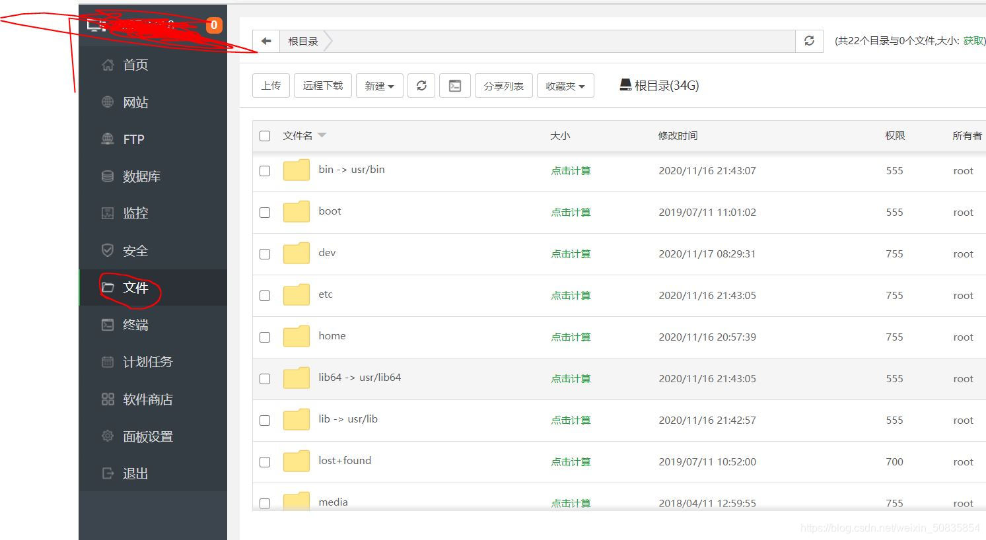Image resolution: width=986 pixels, height=540 pixels.
Task: Click the lost+found folder icon
Action: (297, 461)
